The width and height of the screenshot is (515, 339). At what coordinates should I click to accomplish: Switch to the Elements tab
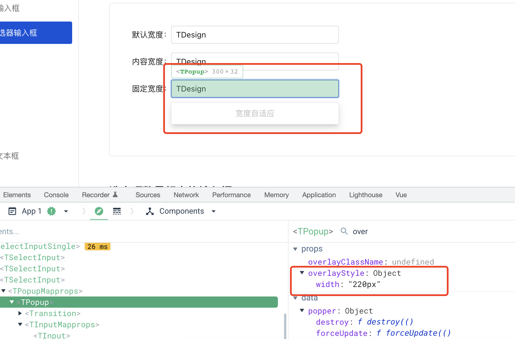[x=17, y=195]
